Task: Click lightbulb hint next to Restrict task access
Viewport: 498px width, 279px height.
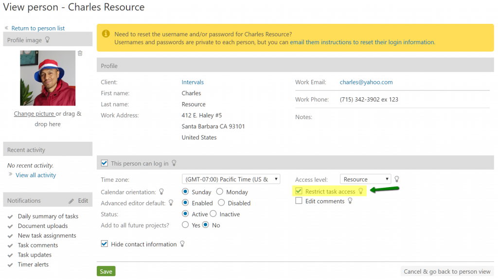Action: (x=361, y=192)
